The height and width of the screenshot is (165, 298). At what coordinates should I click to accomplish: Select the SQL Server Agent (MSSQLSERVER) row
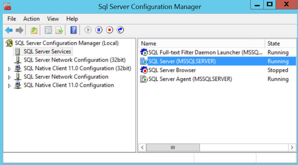click(x=217, y=79)
